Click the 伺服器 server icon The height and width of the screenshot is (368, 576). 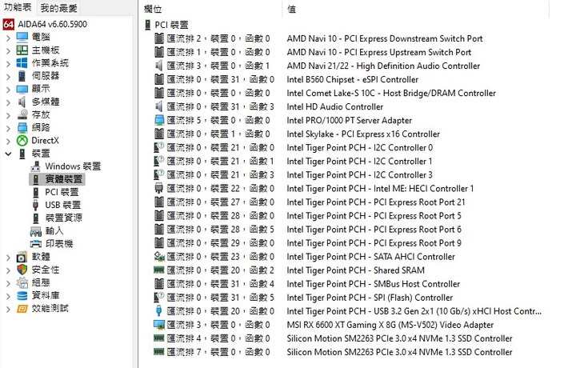click(22, 76)
